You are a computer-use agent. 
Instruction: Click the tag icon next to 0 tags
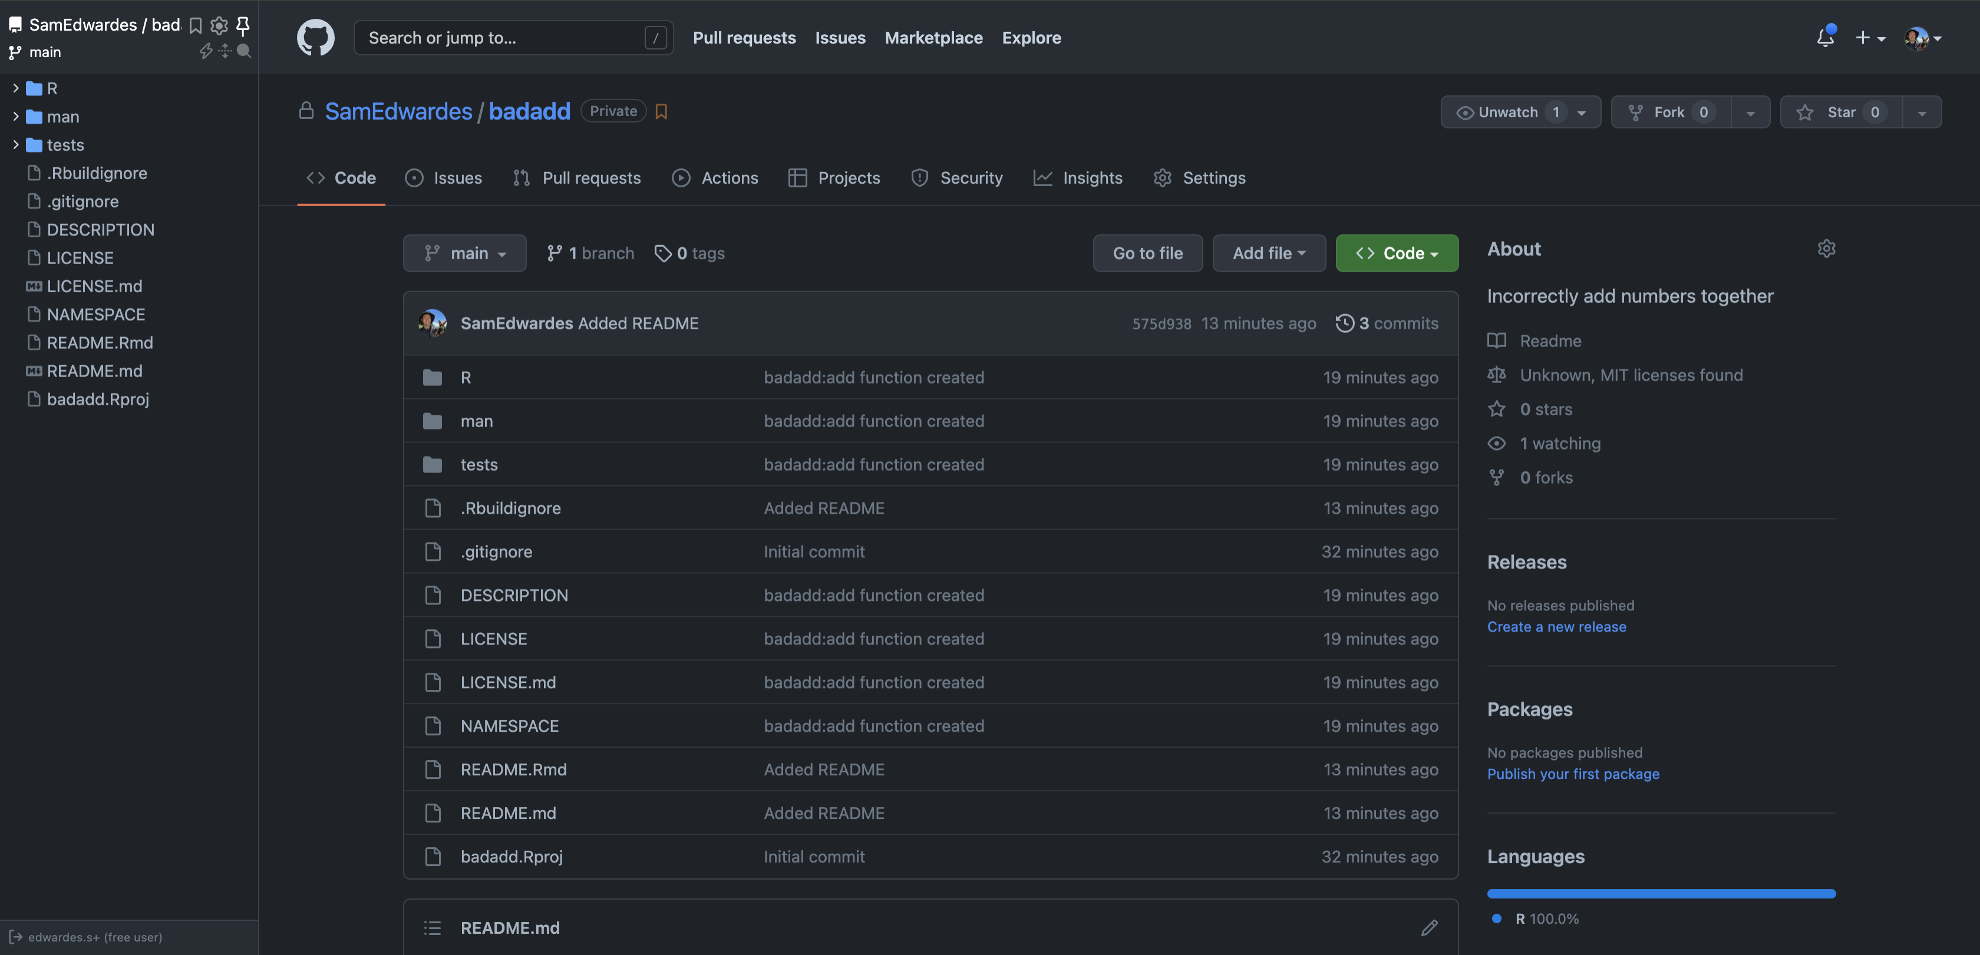(x=662, y=253)
